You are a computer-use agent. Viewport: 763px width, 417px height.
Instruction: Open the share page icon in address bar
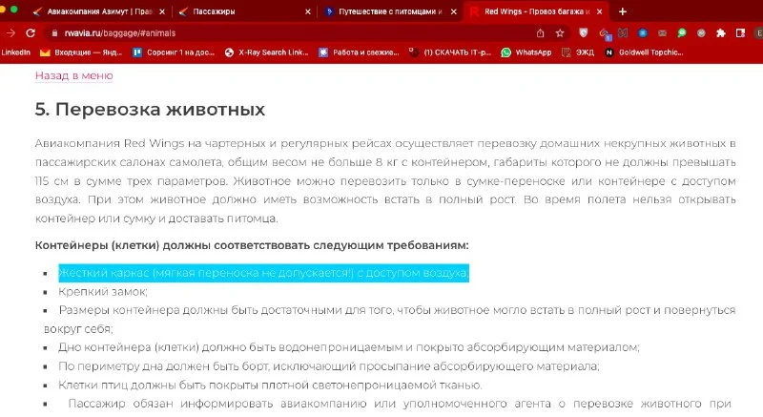click(540, 33)
